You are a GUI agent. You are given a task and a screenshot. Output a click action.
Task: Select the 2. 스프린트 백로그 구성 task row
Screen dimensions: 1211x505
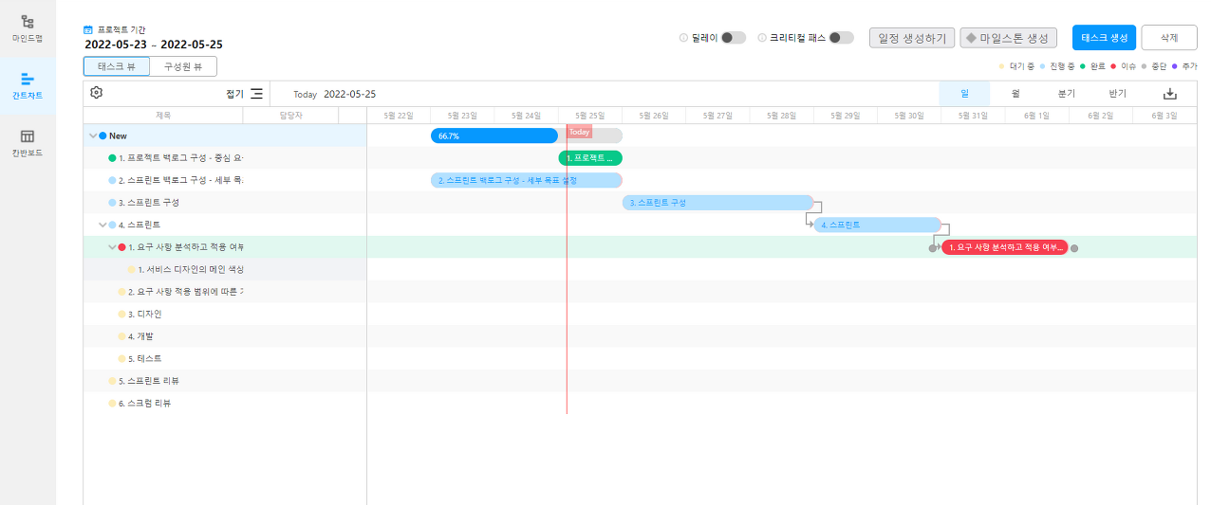(225, 180)
